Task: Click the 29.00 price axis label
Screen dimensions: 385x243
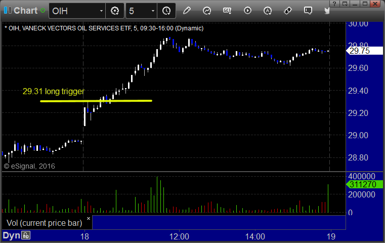Action: coord(358,135)
